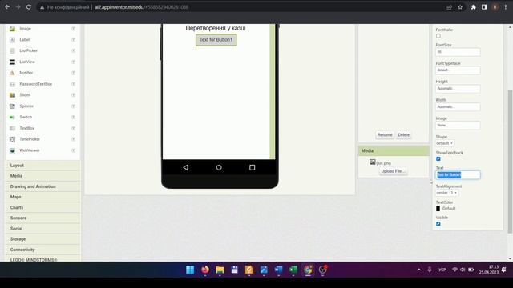Open help for the Label component
The image size is (513, 288).
tap(74, 40)
